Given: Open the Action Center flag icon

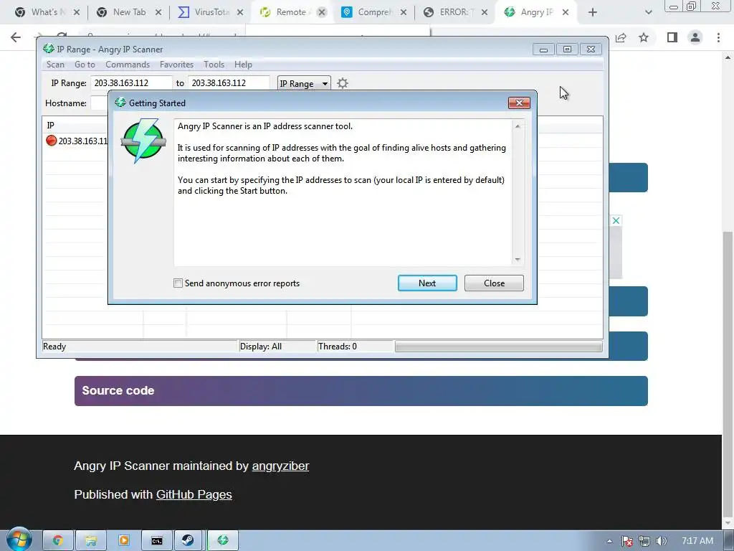Looking at the screenshot, I should 627,541.
